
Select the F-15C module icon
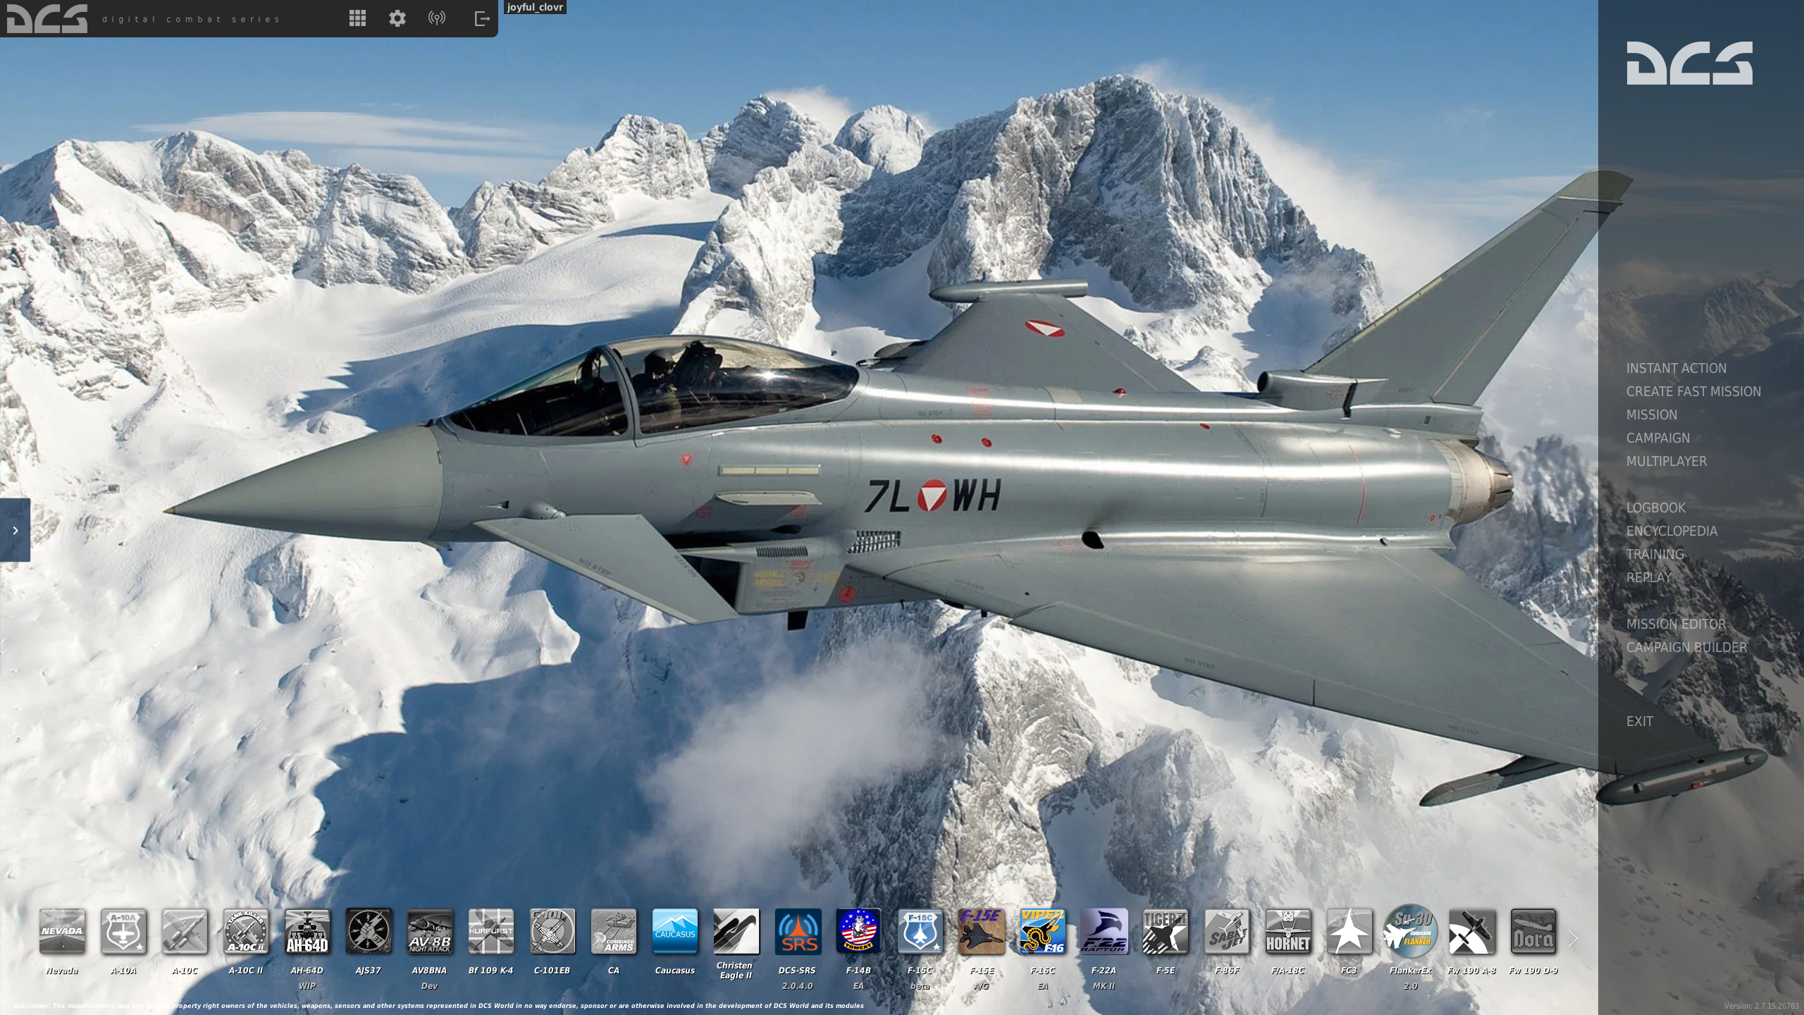point(920,931)
